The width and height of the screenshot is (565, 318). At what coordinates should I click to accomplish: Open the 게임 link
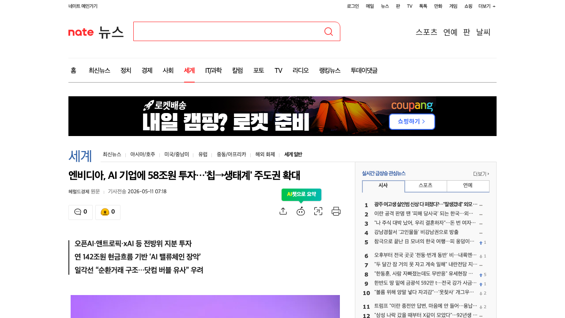[453, 6]
